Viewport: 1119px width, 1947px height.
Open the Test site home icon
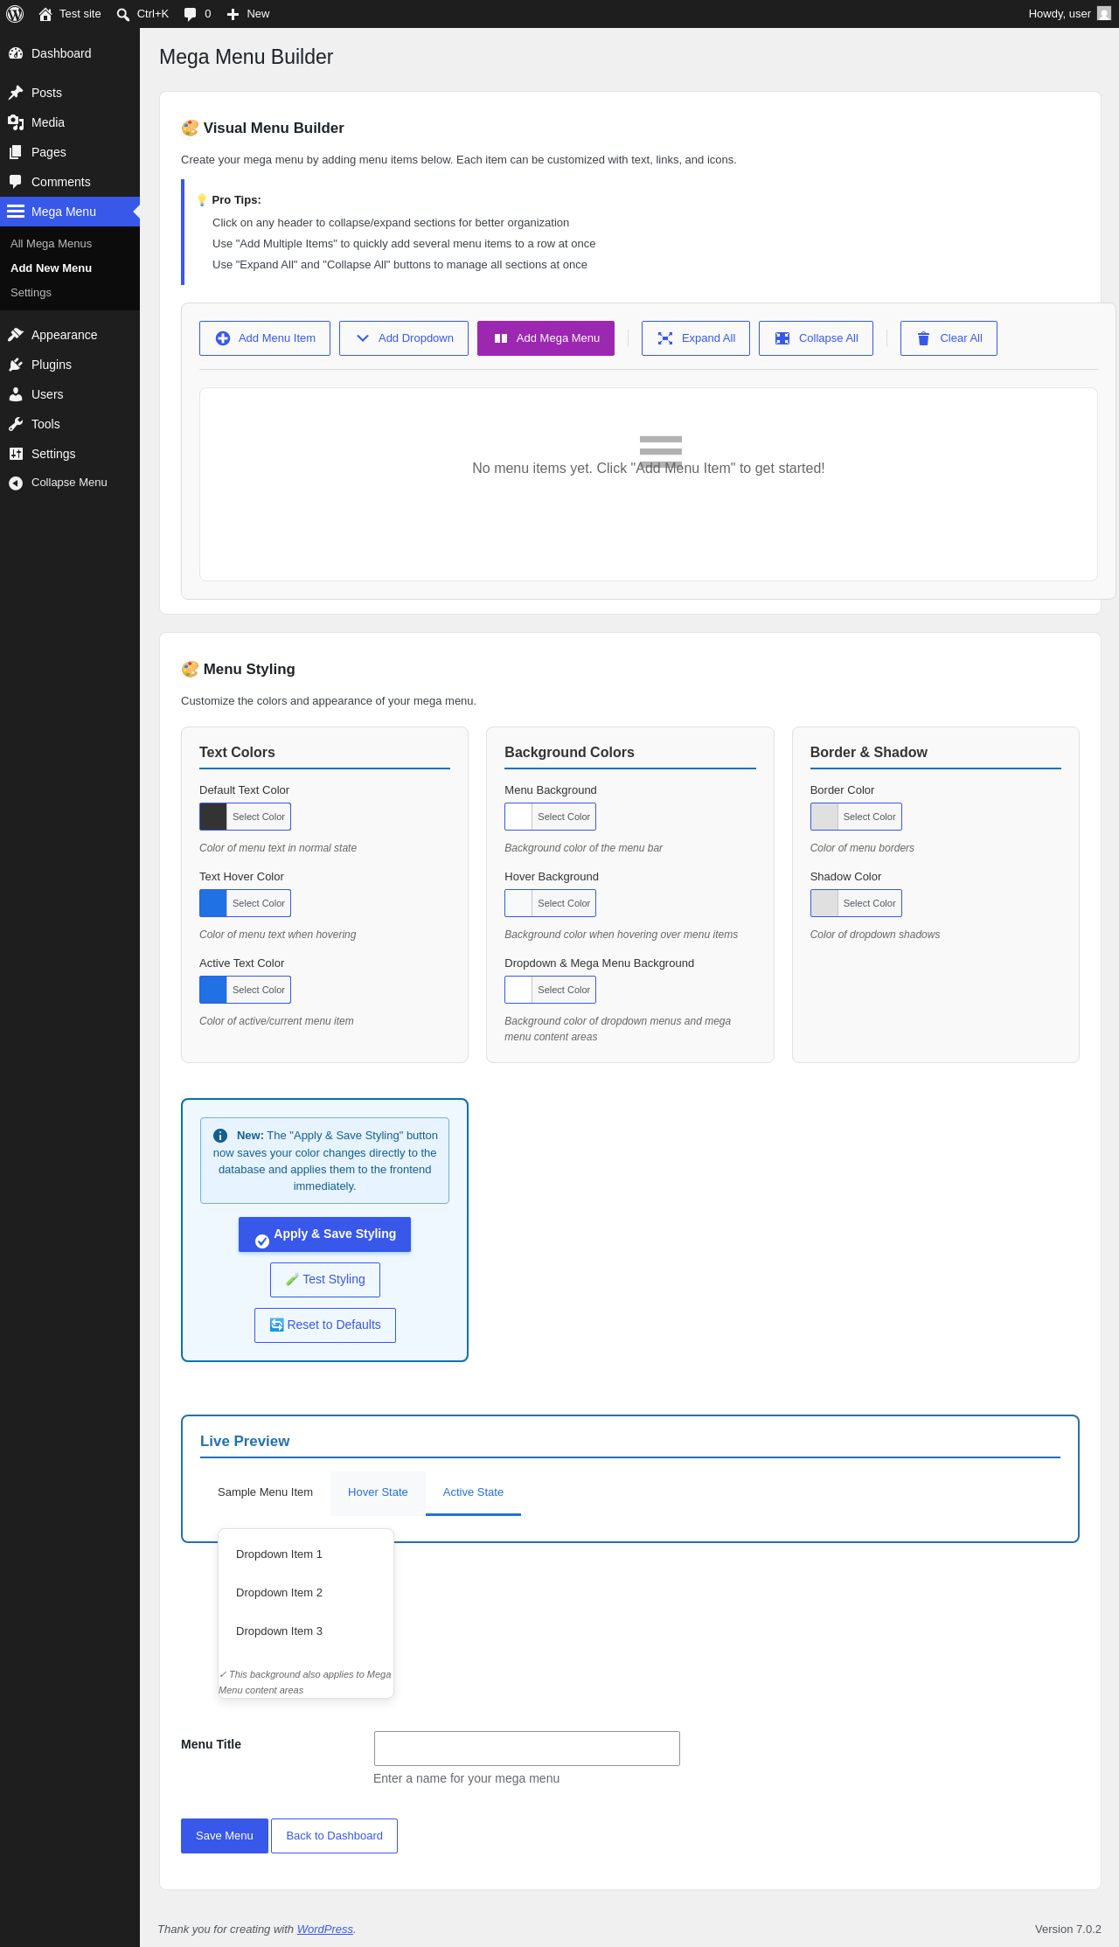click(x=45, y=14)
